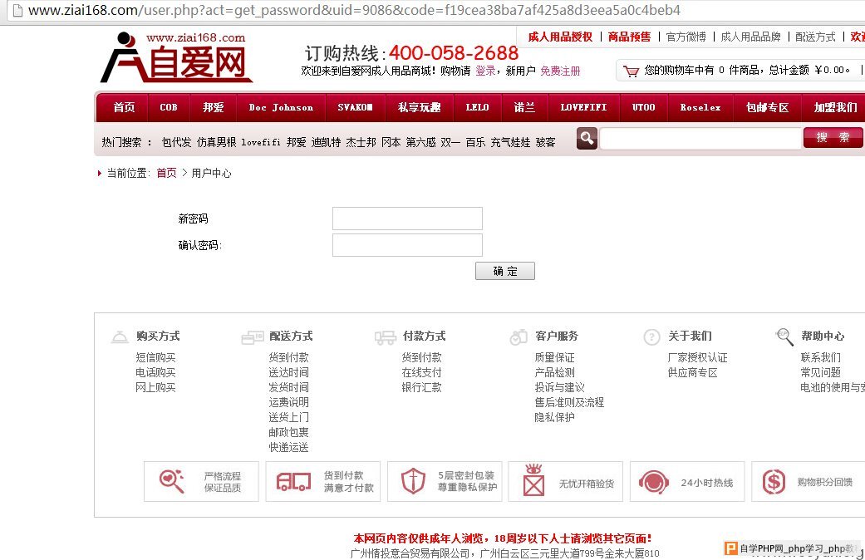Open the Roselex brand tab
Screen dimensions: 865x560
pos(700,107)
